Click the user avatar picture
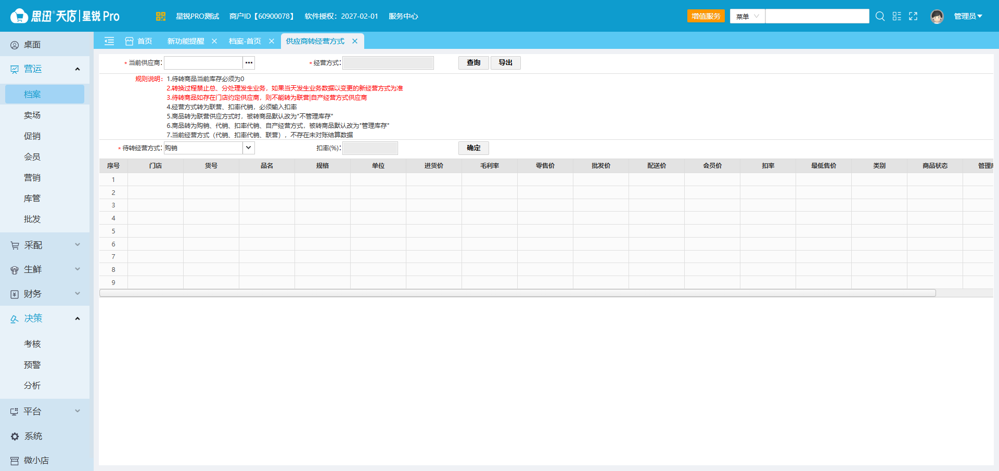The width and height of the screenshot is (999, 471). 937,16
